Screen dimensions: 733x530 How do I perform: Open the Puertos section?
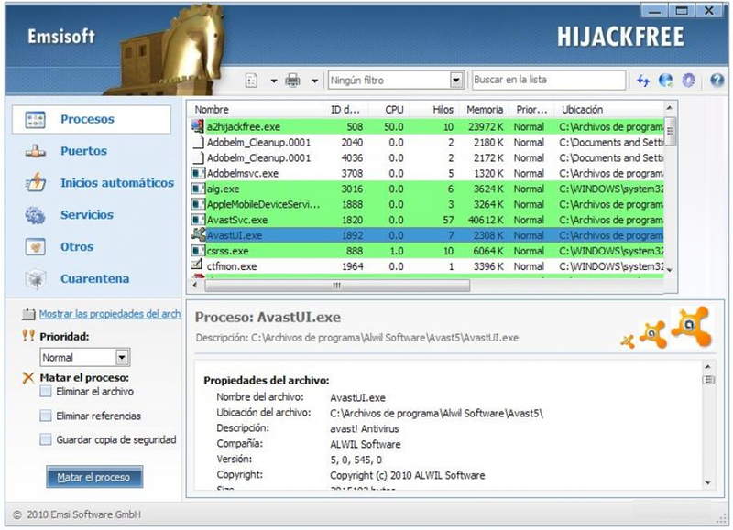(x=83, y=151)
